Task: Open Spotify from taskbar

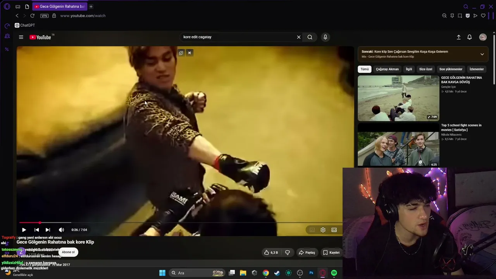Action: pos(334,273)
